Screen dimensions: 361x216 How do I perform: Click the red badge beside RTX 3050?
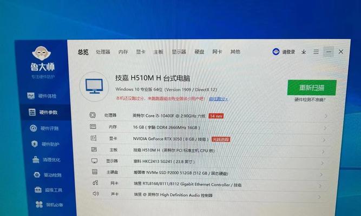tap(221, 139)
